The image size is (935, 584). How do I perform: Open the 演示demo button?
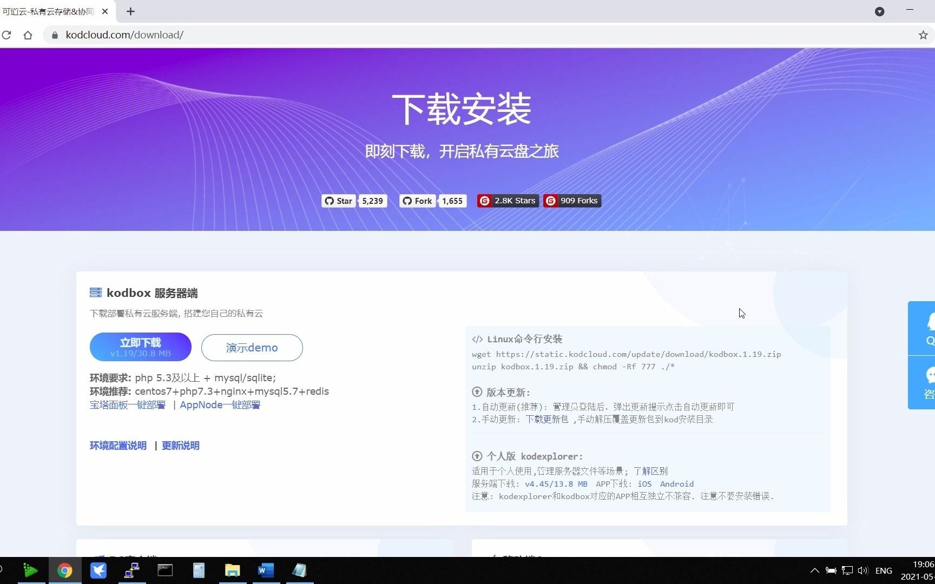pos(252,348)
